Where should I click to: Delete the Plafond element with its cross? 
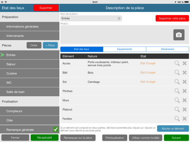[x=184, y=110]
